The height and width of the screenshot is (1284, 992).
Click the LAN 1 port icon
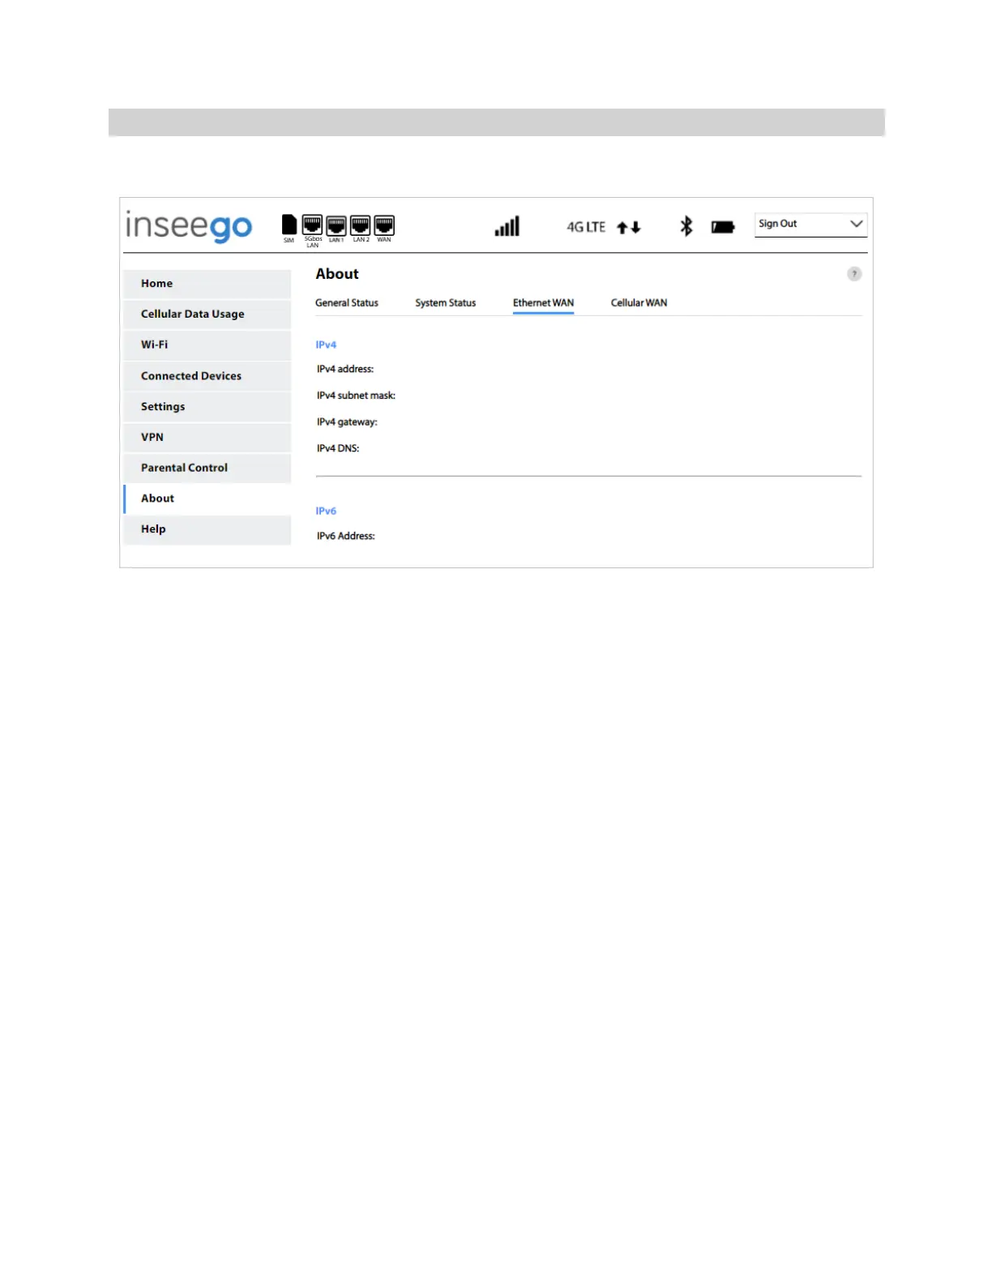[x=336, y=225]
